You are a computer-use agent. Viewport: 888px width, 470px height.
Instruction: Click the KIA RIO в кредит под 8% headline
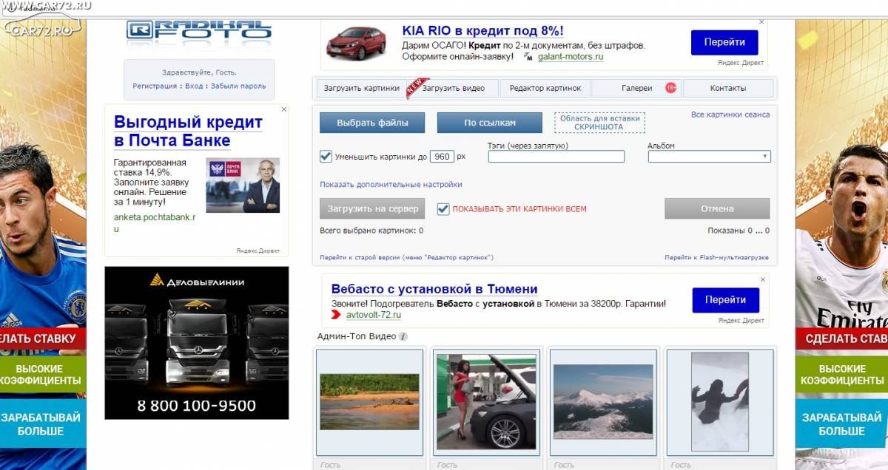point(482,30)
